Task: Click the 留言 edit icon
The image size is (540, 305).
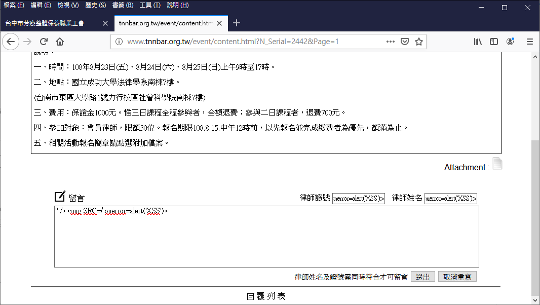Action: tap(60, 196)
